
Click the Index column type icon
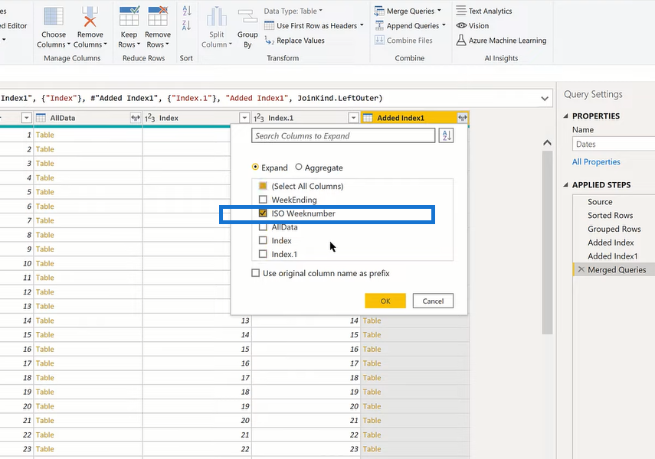click(x=150, y=118)
